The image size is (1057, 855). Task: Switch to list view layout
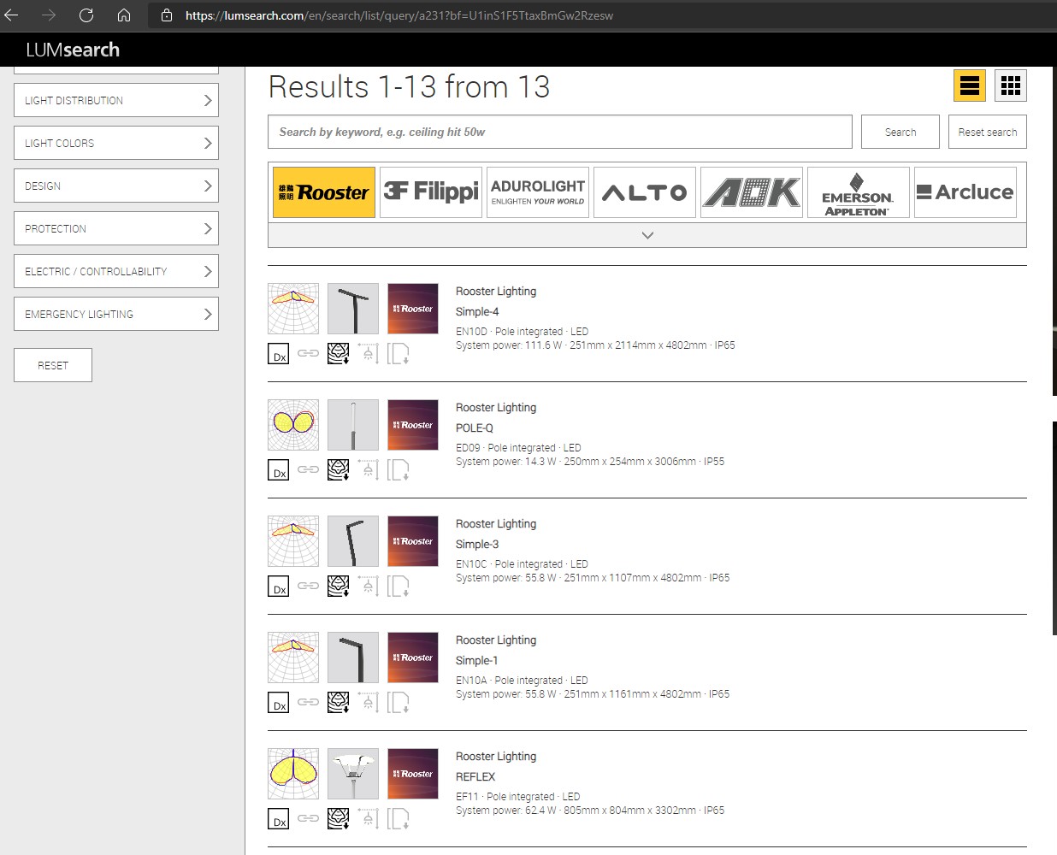970,85
